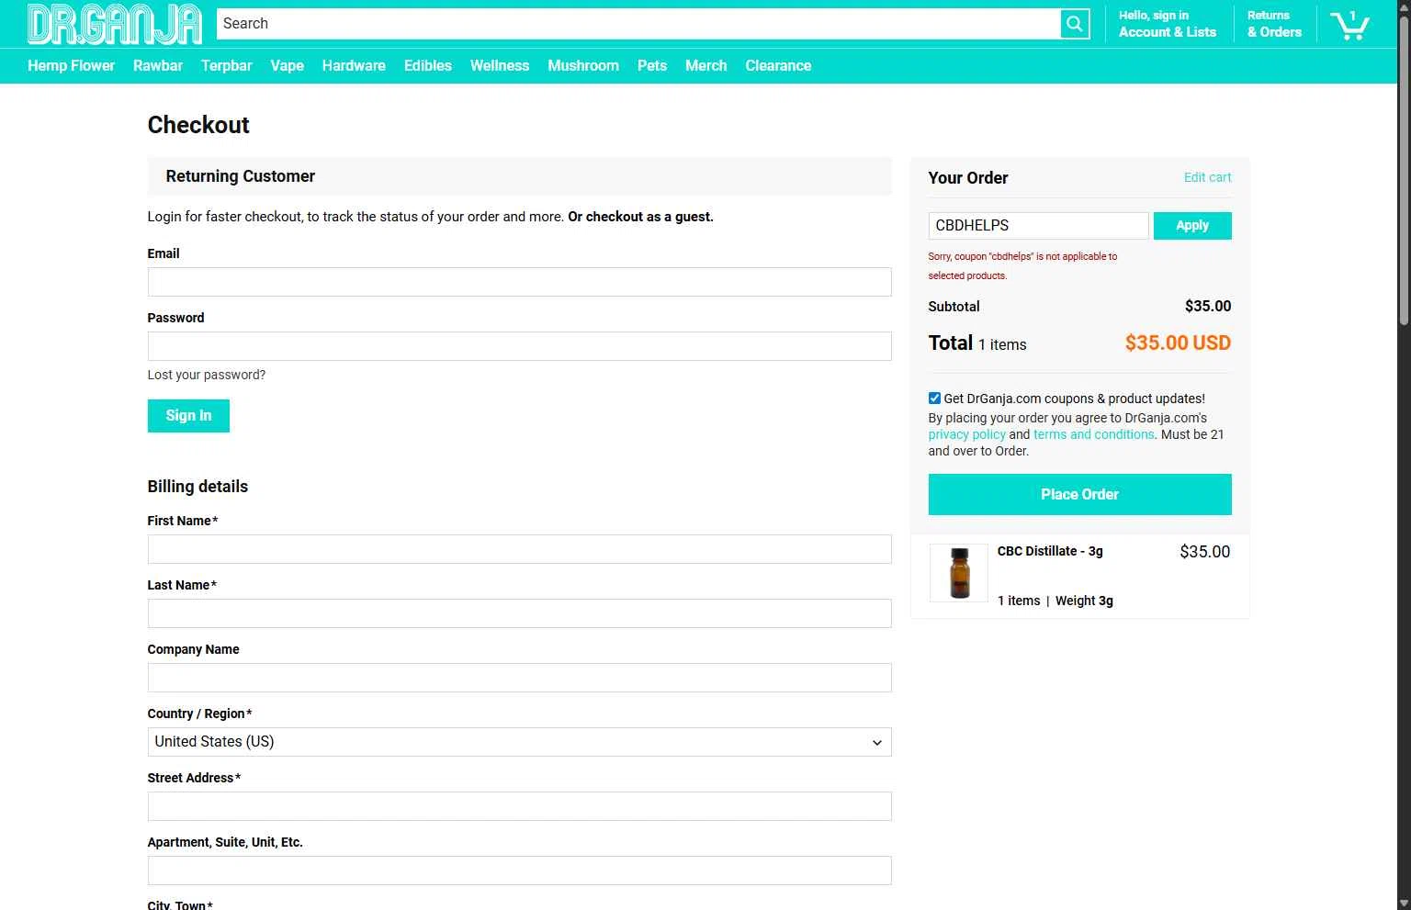Apply the coupon code
The width and height of the screenshot is (1411, 910).
click(1192, 226)
